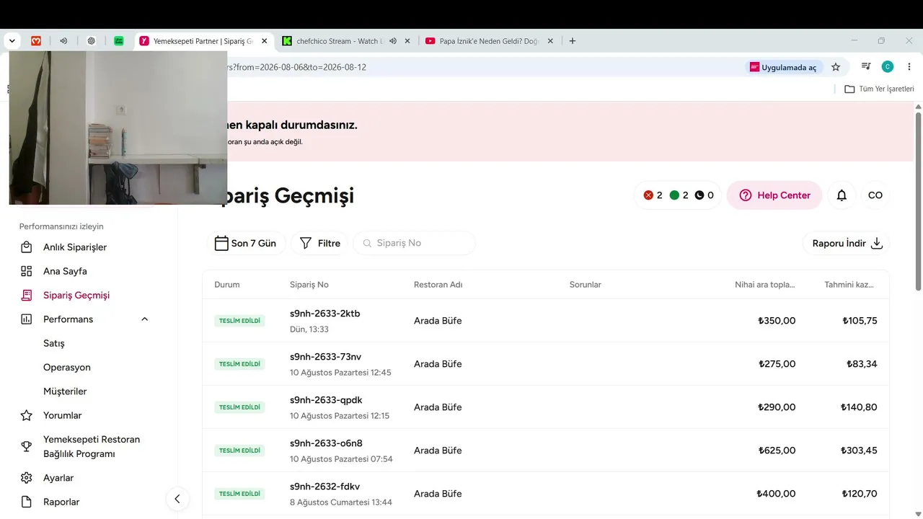Screen dimensions: 923x519
Task: Open the media control icon in Chrome toolbar
Action: [x=867, y=67]
